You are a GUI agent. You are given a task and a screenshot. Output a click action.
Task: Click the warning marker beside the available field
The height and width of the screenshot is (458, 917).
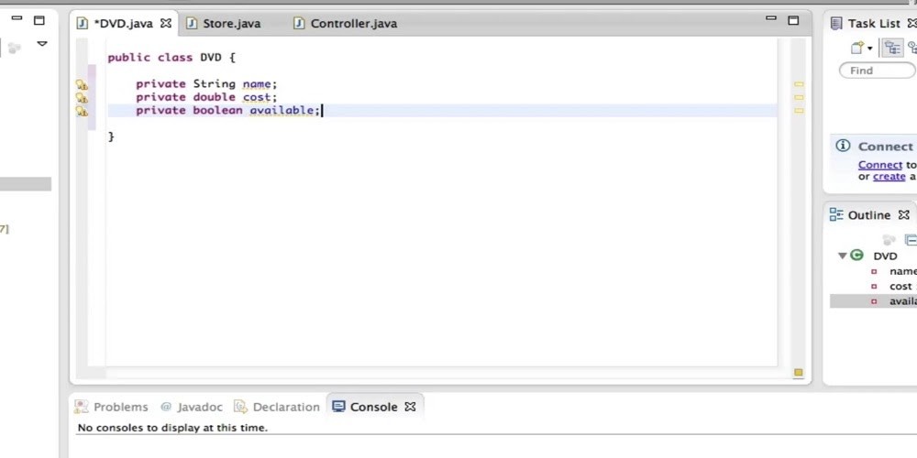(82, 111)
